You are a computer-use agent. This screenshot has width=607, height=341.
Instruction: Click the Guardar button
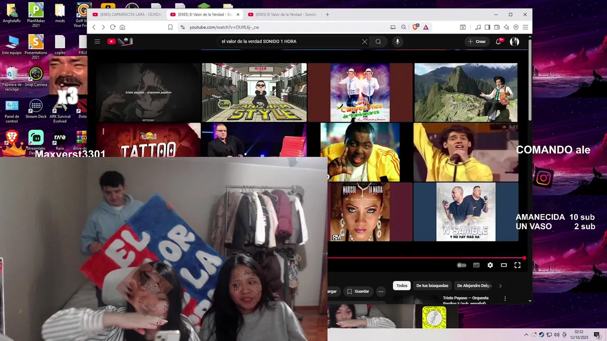pyautogui.click(x=358, y=291)
